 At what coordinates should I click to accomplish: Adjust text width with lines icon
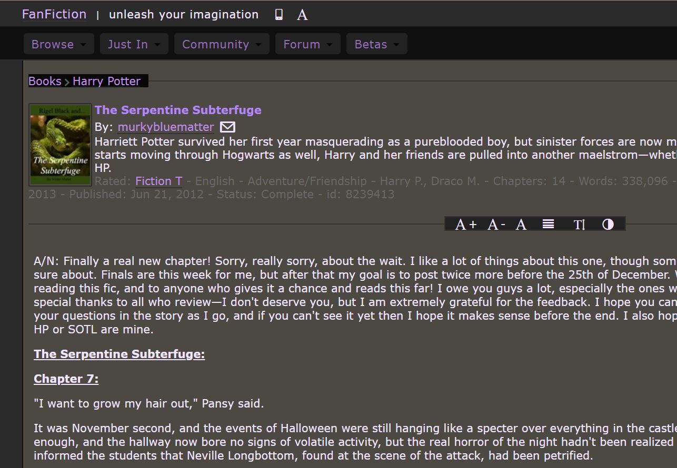[548, 224]
